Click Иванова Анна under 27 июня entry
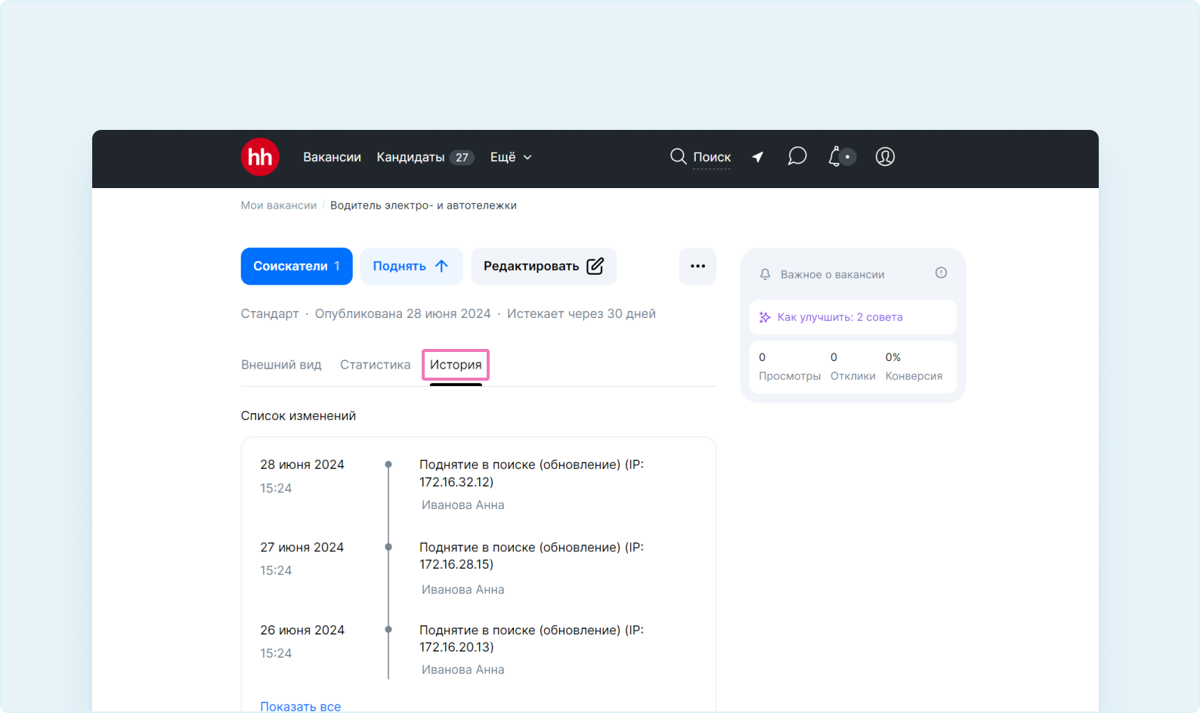 click(463, 590)
